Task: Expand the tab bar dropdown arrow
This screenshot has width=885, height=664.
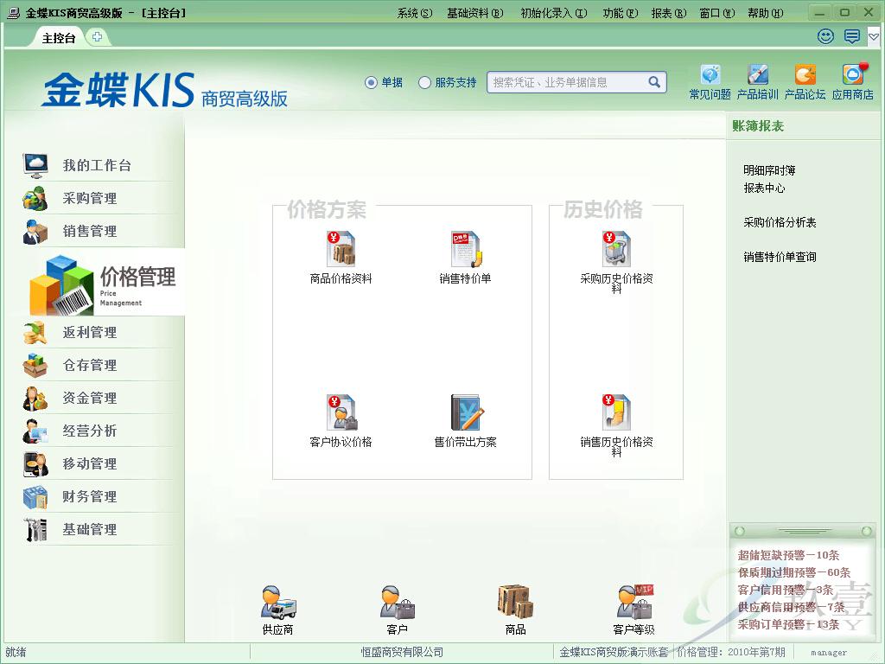Action: point(874,37)
